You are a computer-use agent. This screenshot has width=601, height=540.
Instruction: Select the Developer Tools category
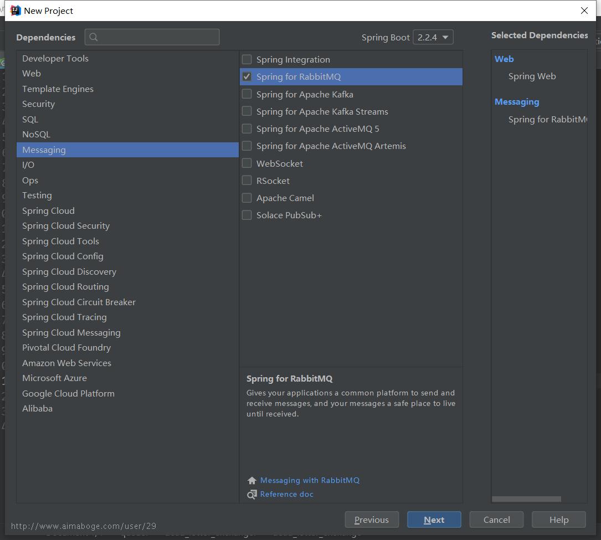[x=127, y=59]
